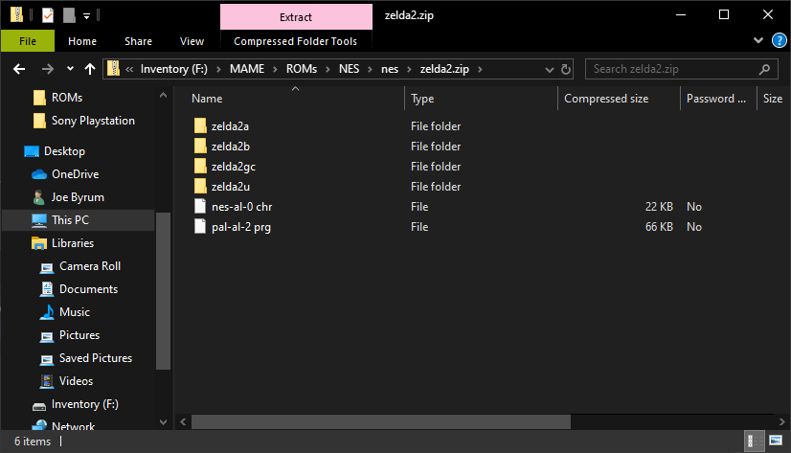This screenshot has height=453, width=791.
Task: Open Documents library
Action: 88,289
